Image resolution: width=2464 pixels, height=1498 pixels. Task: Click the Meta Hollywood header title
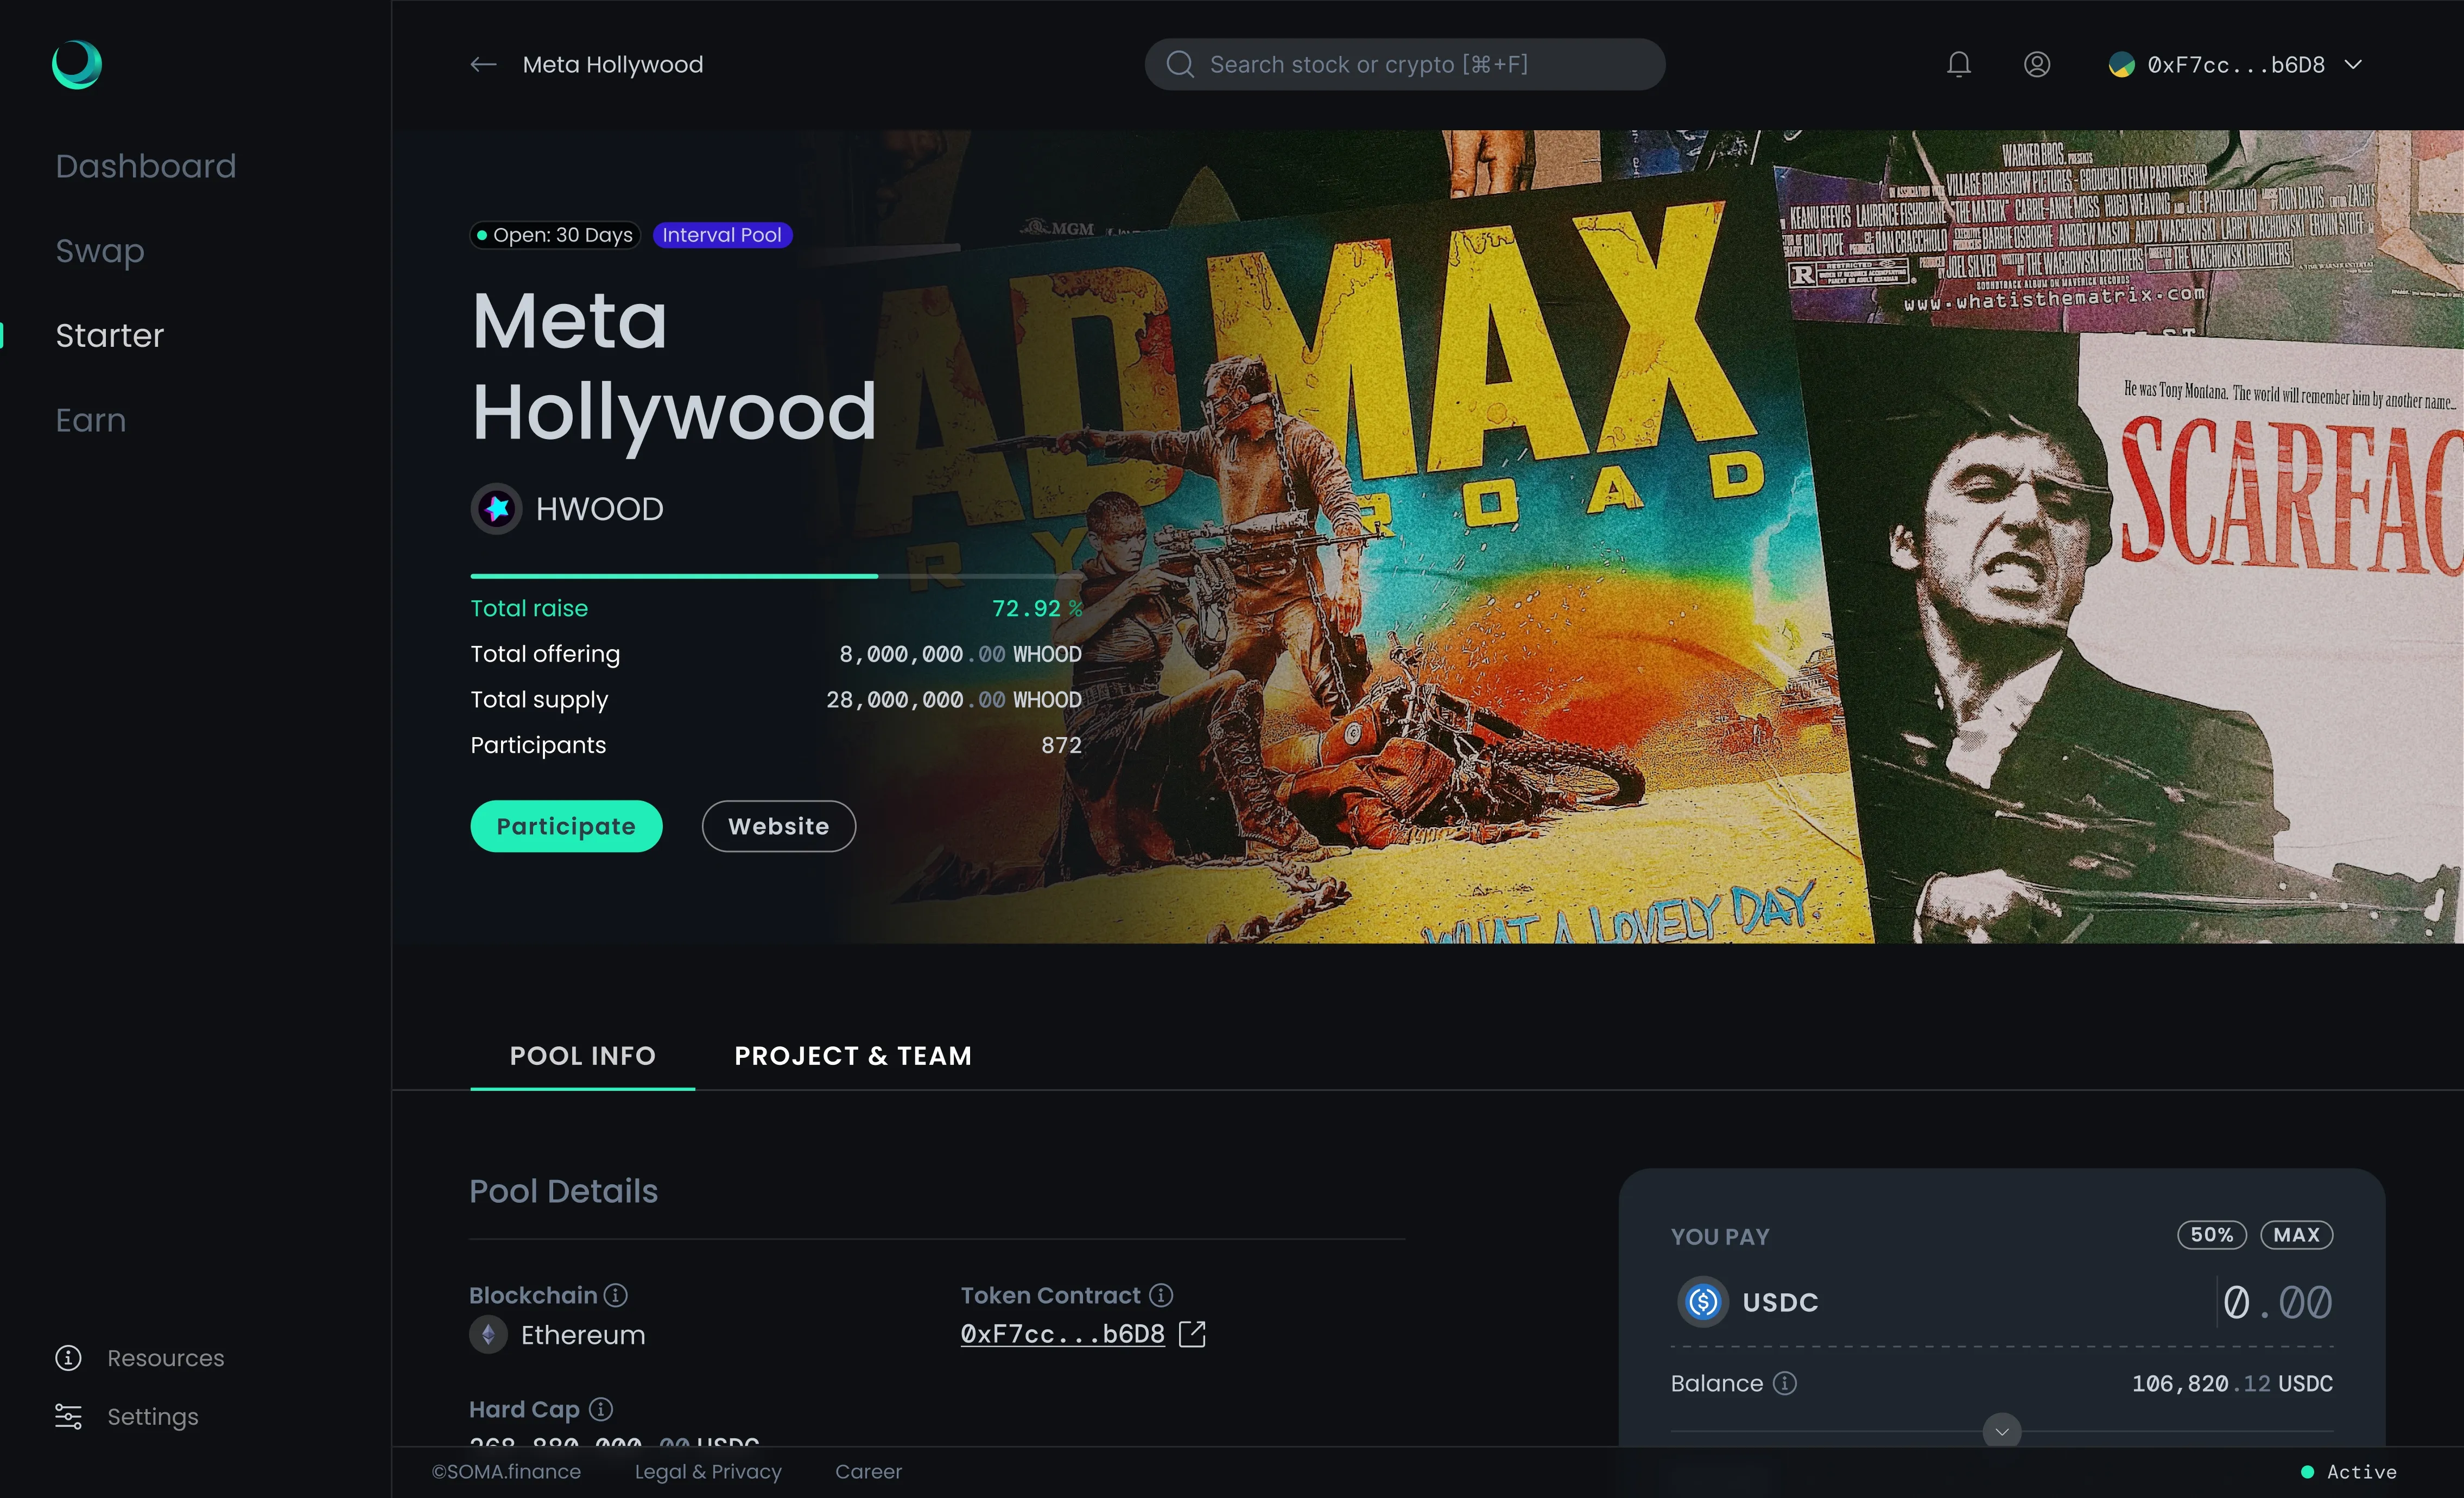[x=613, y=65]
